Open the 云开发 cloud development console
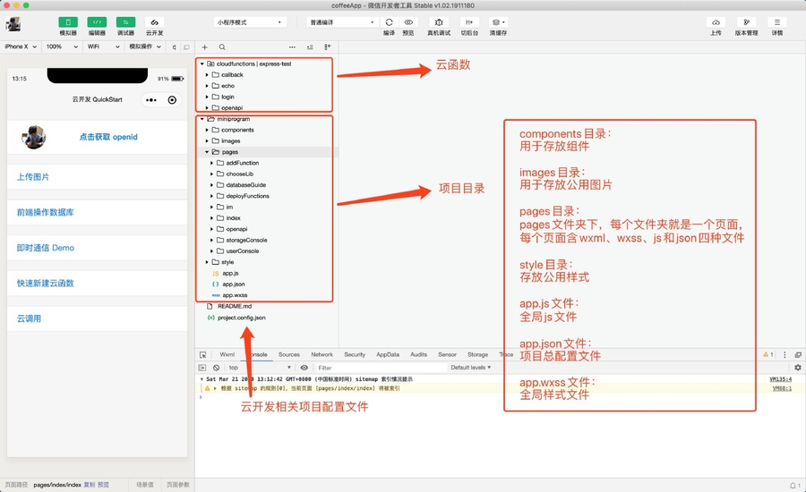 pyautogui.click(x=154, y=22)
